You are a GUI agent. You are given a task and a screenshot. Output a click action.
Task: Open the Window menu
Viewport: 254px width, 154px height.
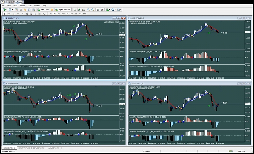[37, 6]
